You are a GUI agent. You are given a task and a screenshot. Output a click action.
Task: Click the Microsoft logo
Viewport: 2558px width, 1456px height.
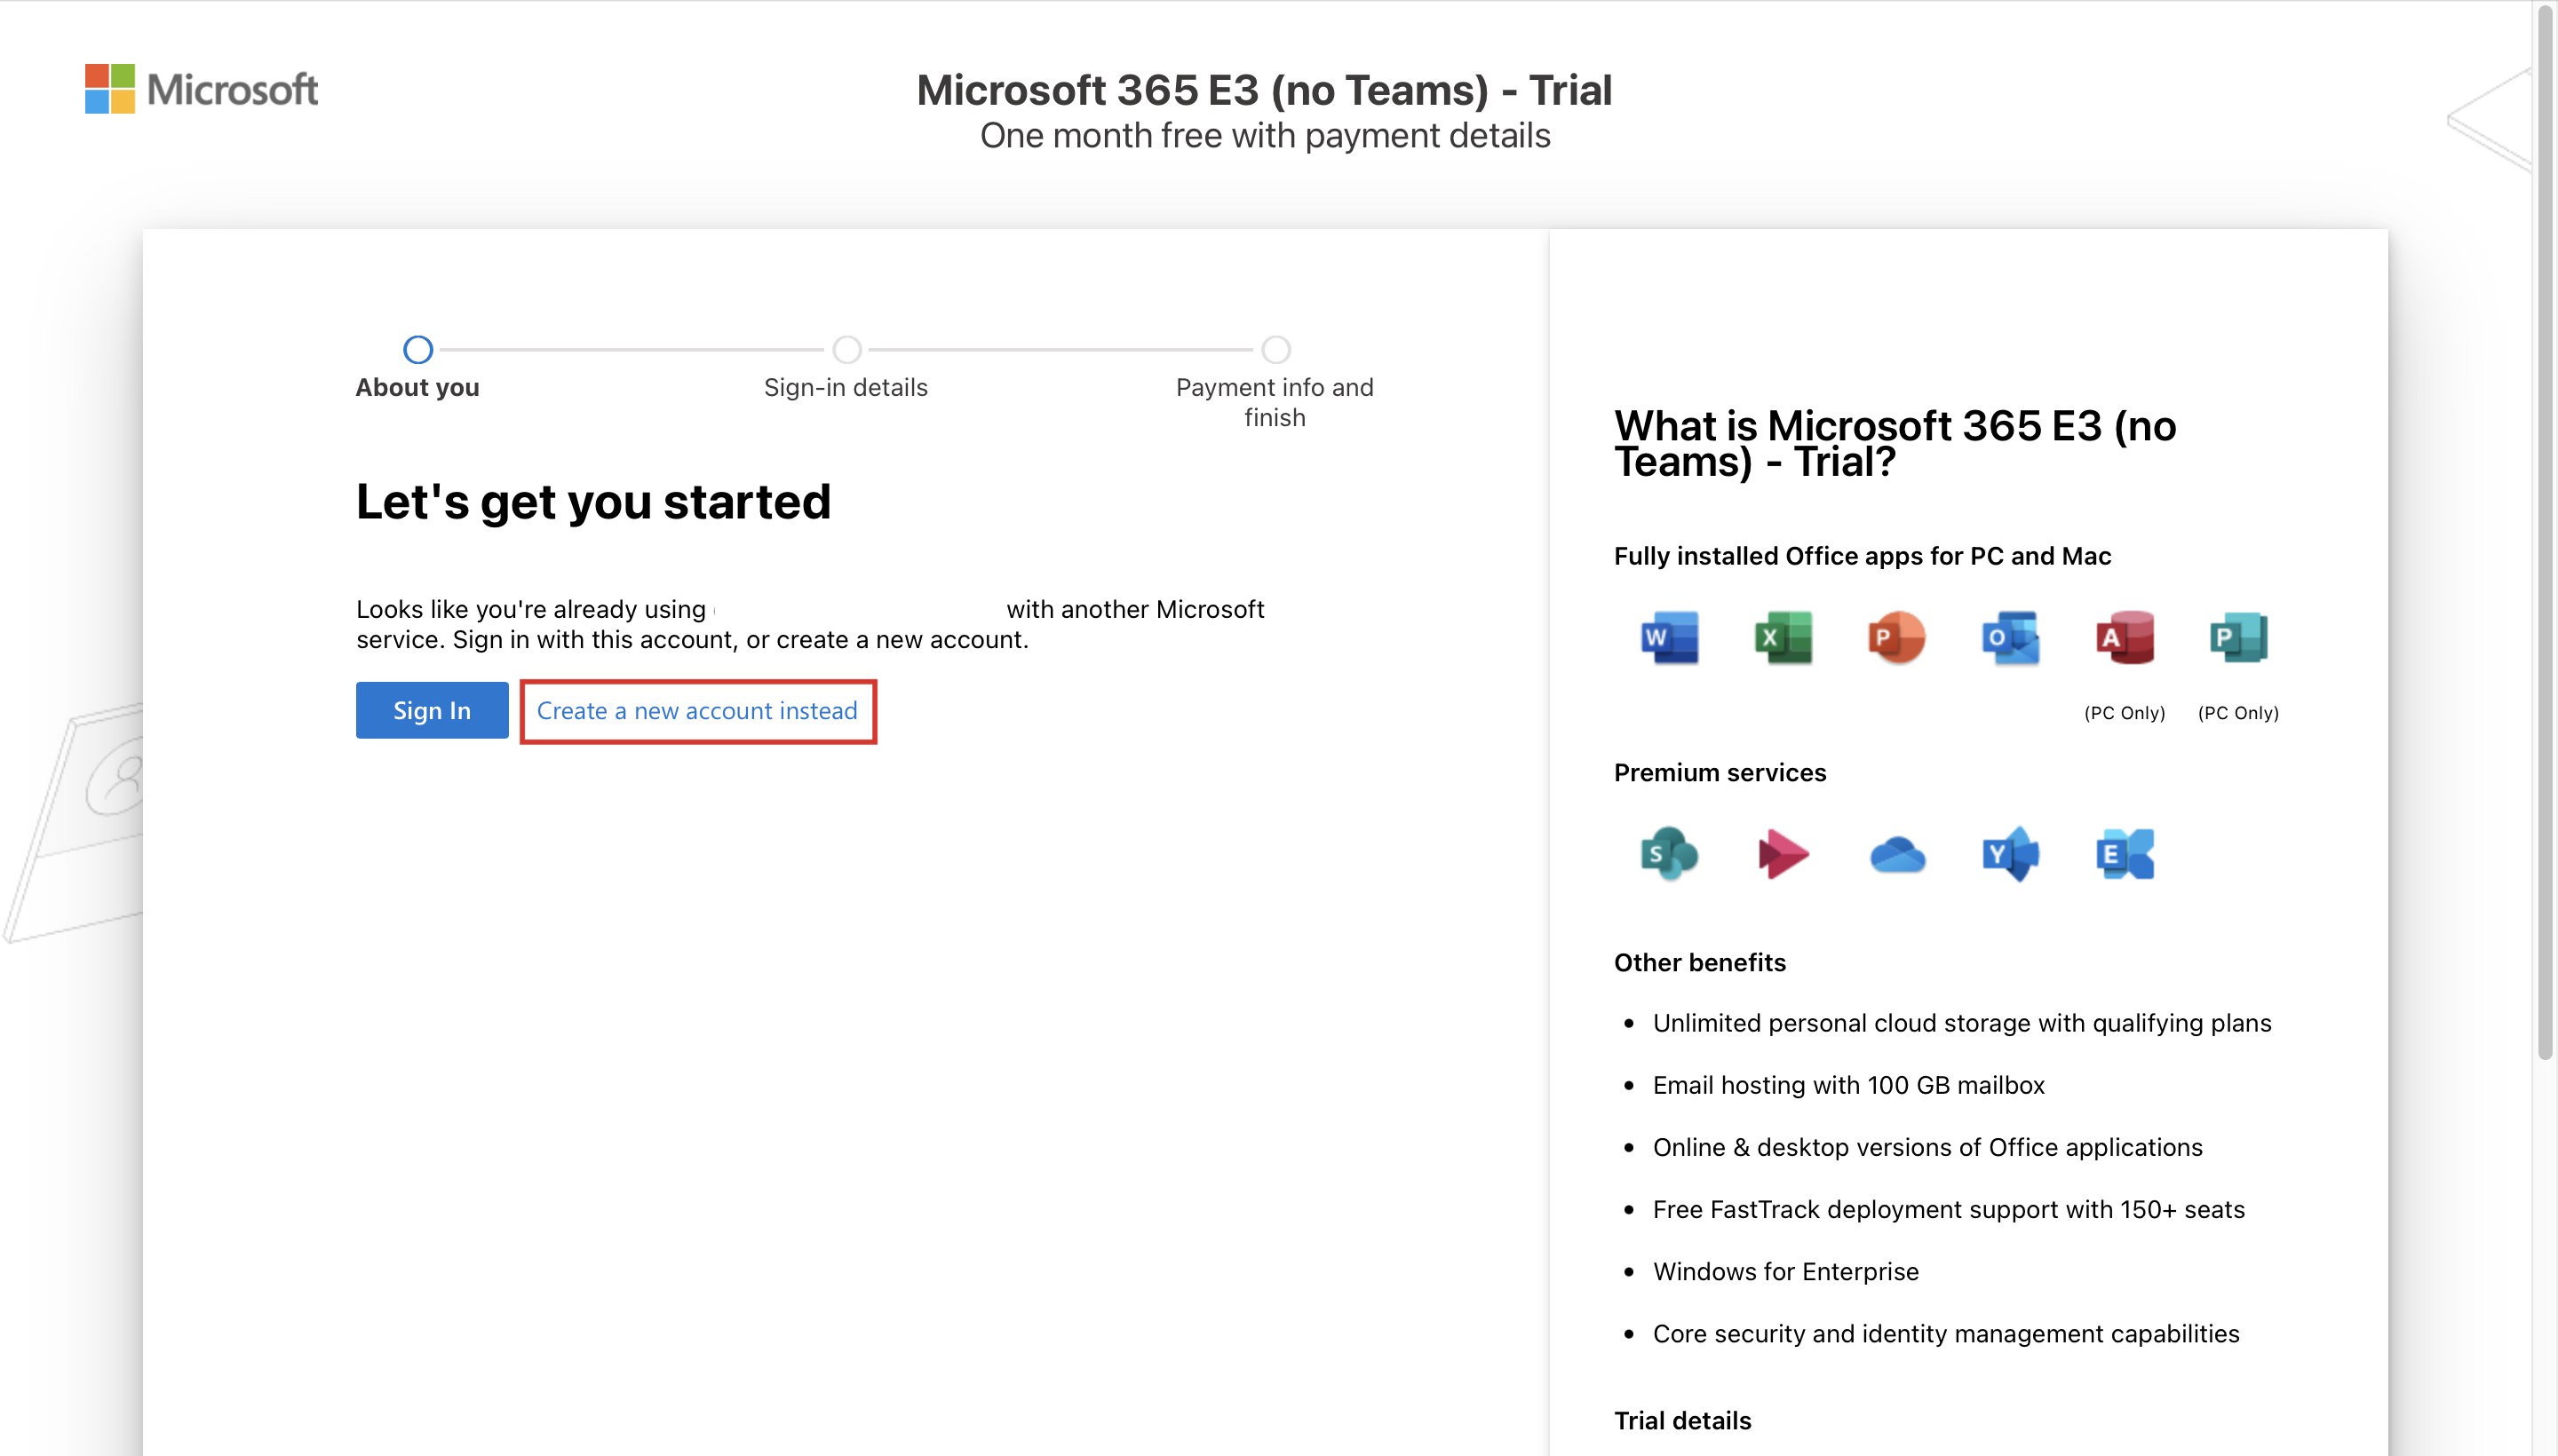click(x=201, y=89)
